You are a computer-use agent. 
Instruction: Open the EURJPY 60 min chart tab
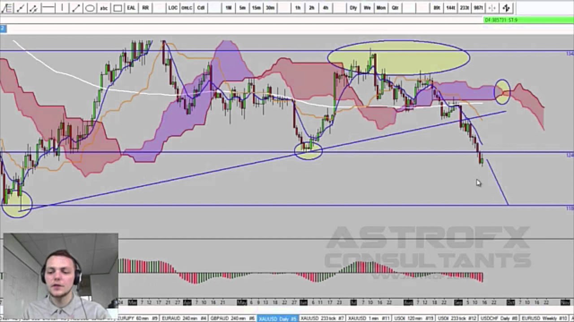tap(139, 318)
